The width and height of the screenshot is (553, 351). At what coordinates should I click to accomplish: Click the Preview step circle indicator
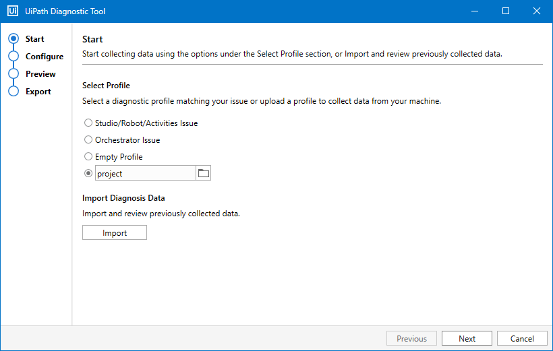(x=13, y=74)
